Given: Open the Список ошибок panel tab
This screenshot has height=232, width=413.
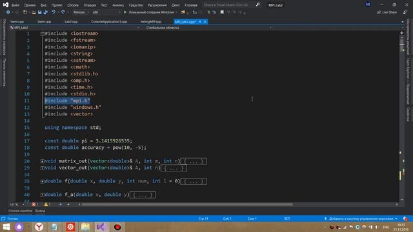Looking at the screenshot, I should (x=20, y=211).
